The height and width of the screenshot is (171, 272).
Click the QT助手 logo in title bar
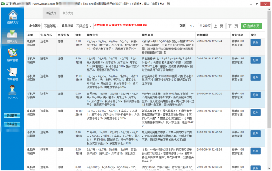click(3, 4)
